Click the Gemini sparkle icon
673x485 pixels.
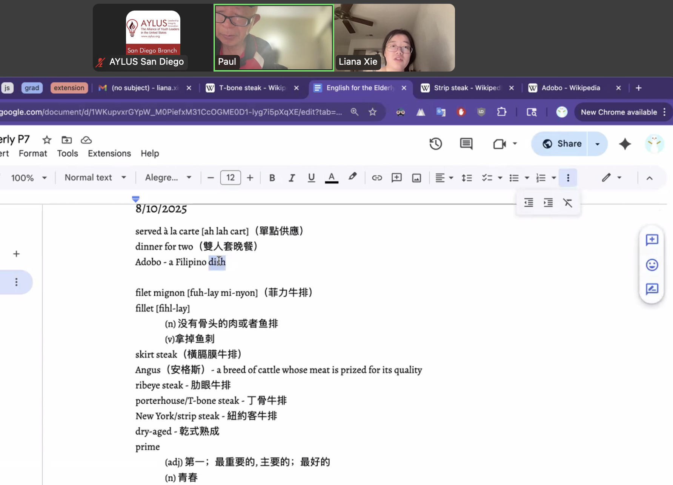[x=625, y=144]
